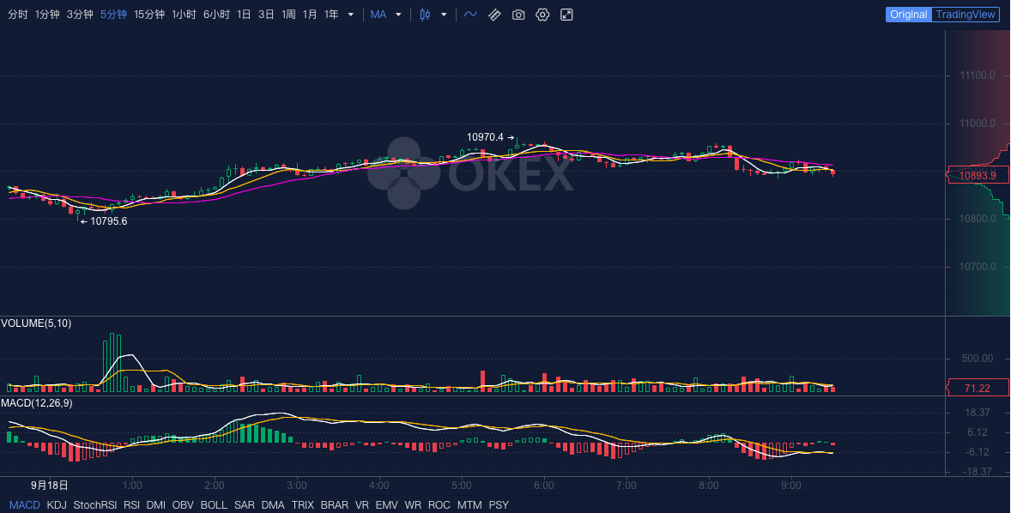Select the 5分钟 interval
1011x513 pixels.
tap(113, 15)
